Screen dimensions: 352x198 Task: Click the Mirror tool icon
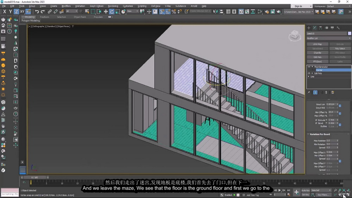coord(215,12)
